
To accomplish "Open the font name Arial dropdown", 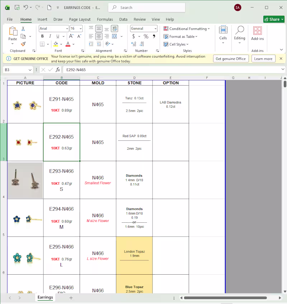I will pyautogui.click(x=67, y=29).
